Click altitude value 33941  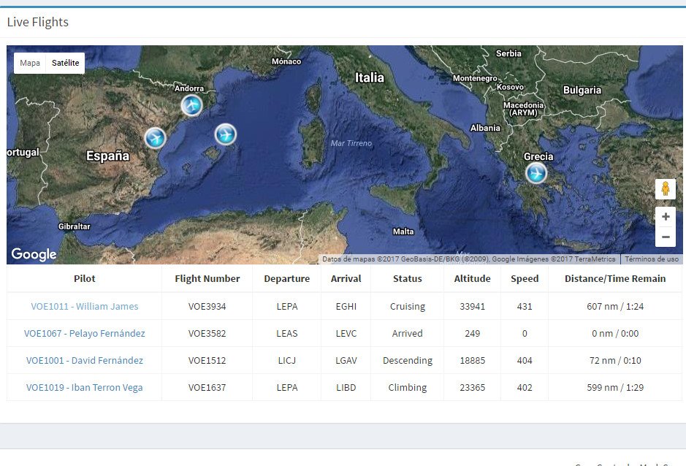click(473, 306)
